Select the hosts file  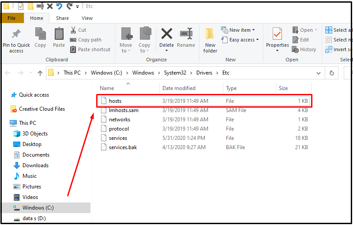click(x=204, y=101)
